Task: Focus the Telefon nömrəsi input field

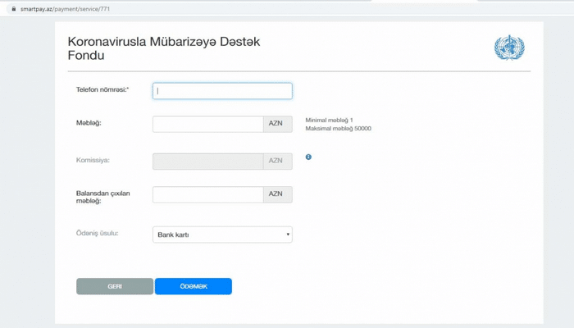Action: (222, 91)
